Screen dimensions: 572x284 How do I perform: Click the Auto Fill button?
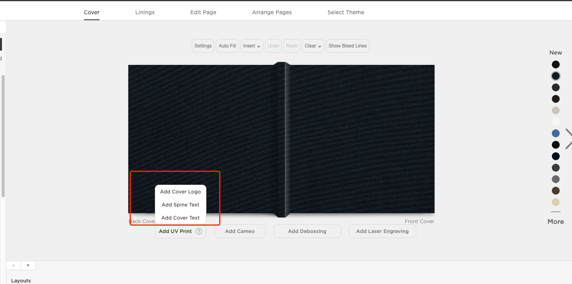pyautogui.click(x=227, y=46)
